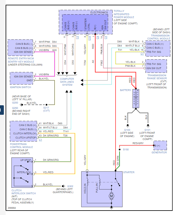Click the battery symbol

click(136, 98)
